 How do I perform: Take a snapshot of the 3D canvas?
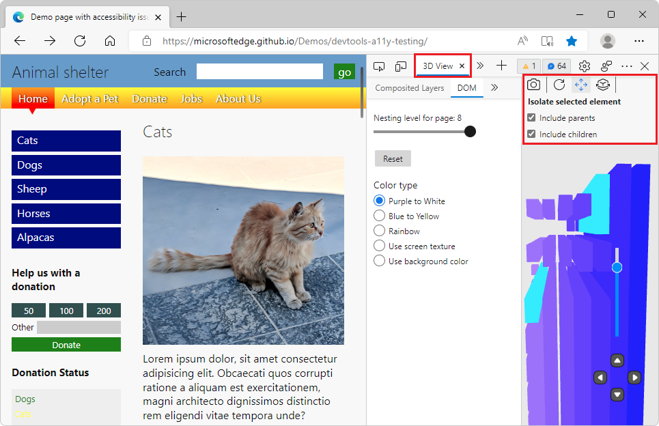click(534, 85)
